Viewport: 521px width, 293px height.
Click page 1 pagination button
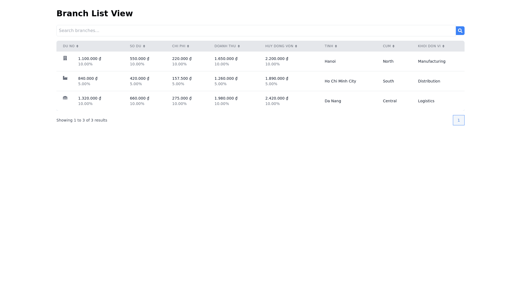pyautogui.click(x=459, y=120)
